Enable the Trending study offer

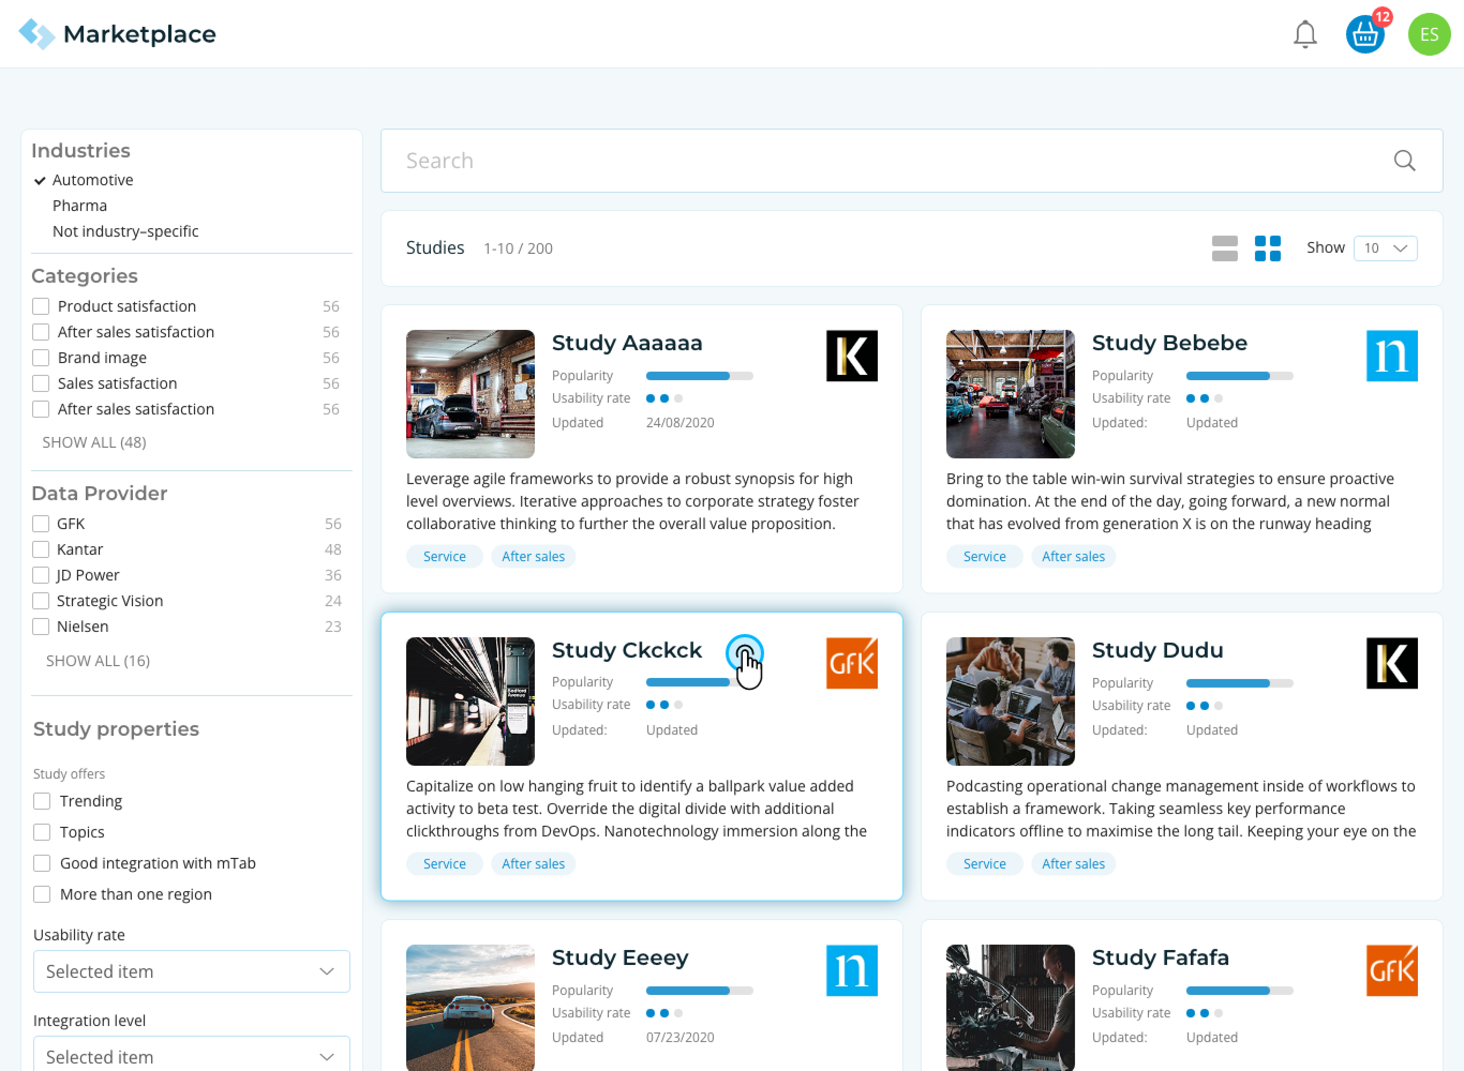tap(42, 801)
